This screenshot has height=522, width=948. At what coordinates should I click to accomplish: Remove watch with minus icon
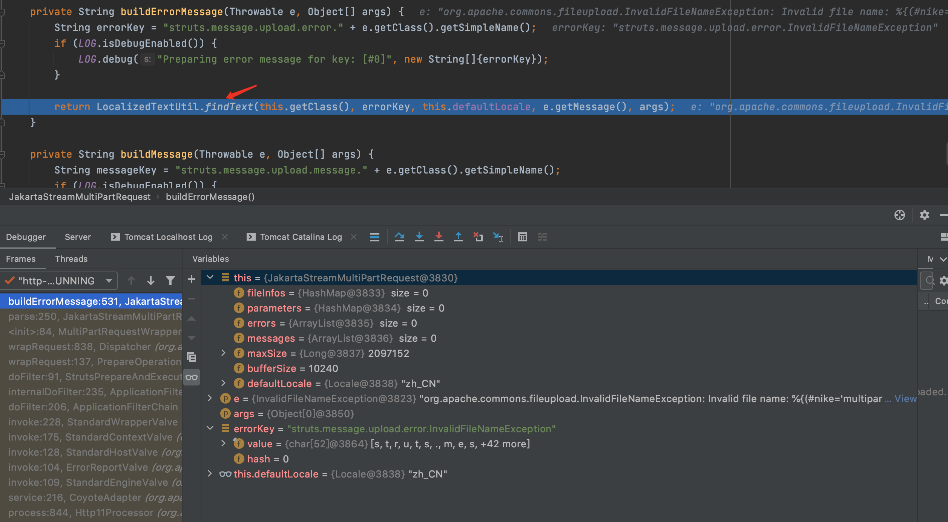click(192, 299)
